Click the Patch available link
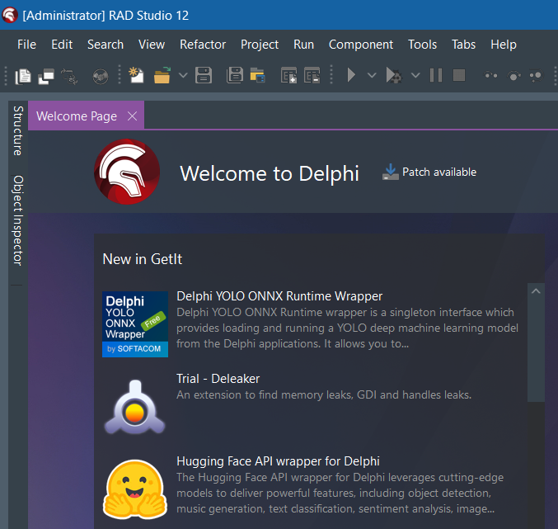Viewport: 558px width, 529px height. tap(439, 172)
